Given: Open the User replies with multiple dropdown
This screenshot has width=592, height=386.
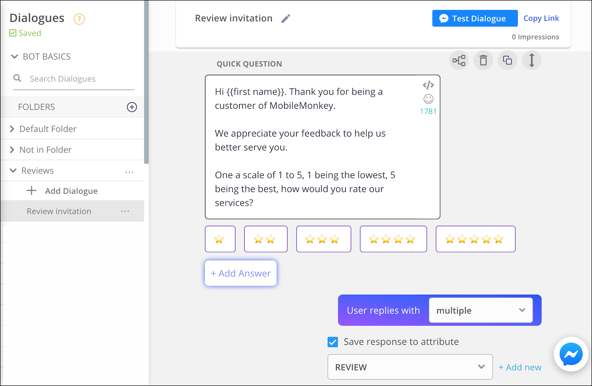Looking at the screenshot, I should pos(481,310).
